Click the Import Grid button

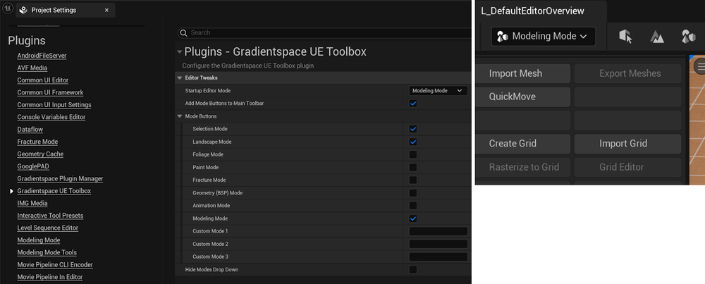coord(627,143)
